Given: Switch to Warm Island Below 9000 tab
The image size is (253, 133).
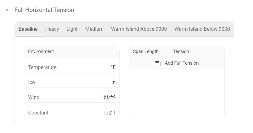Looking at the screenshot, I should [202, 29].
